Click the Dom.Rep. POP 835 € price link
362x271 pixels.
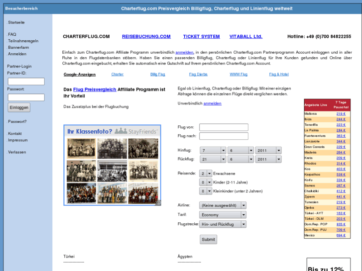pyautogui.click(x=341, y=224)
